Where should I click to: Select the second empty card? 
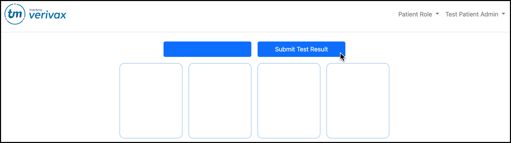pyautogui.click(x=220, y=100)
